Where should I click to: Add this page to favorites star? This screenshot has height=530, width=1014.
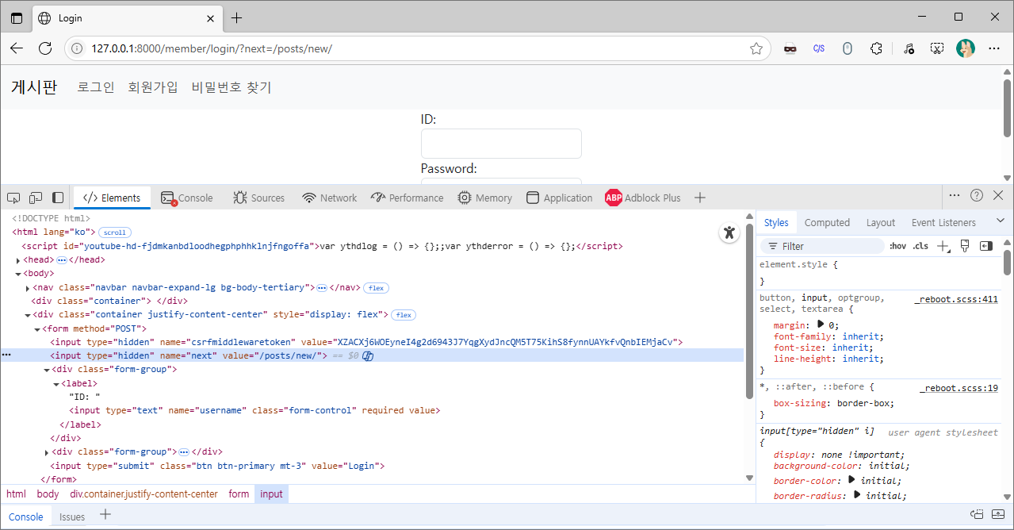coord(756,48)
